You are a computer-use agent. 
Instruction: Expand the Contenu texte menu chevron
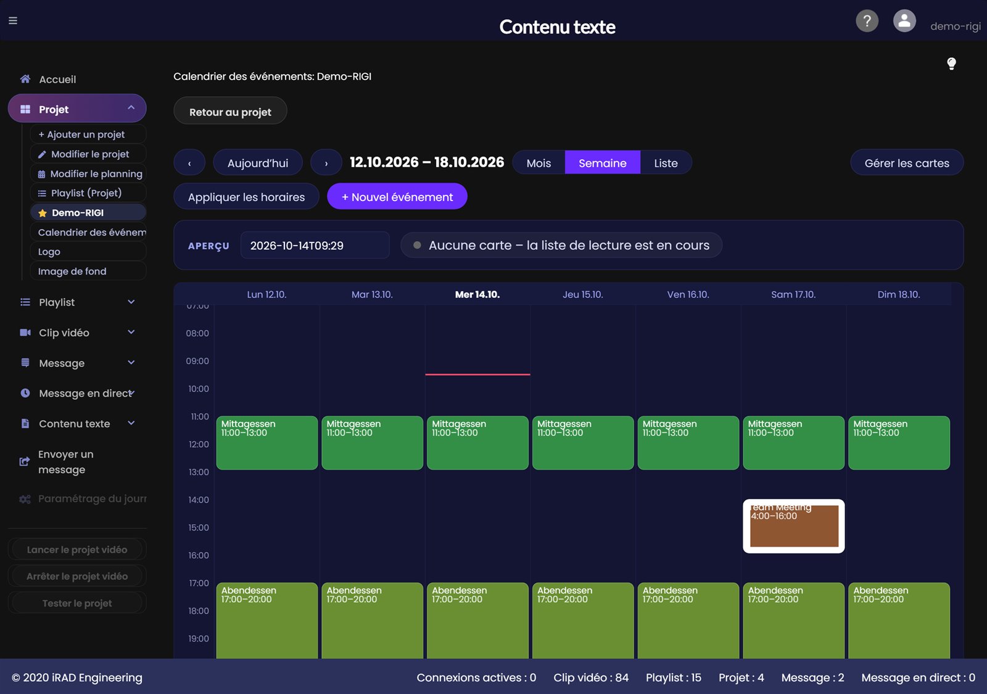pyautogui.click(x=131, y=423)
